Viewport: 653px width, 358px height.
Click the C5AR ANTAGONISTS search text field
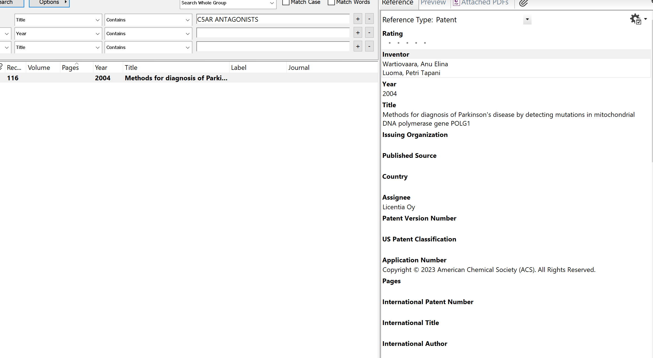(x=273, y=20)
